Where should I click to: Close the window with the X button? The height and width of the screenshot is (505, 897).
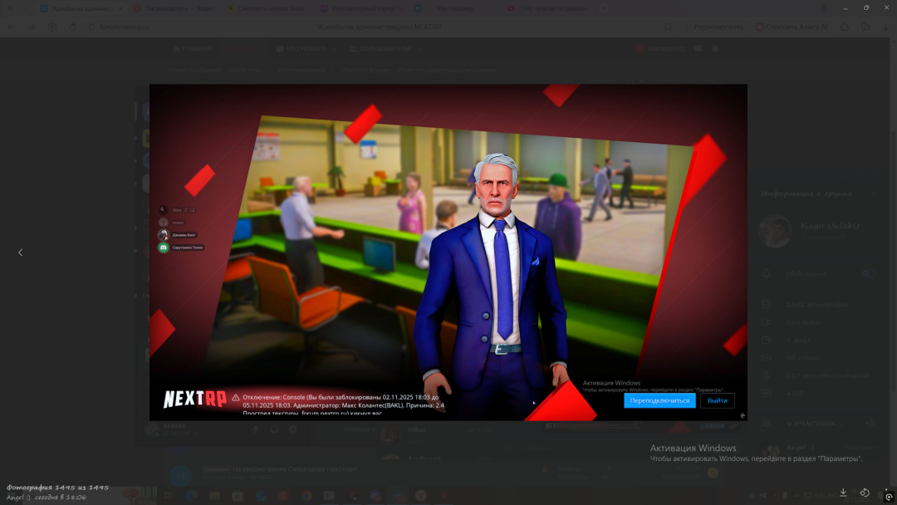tap(885, 7)
